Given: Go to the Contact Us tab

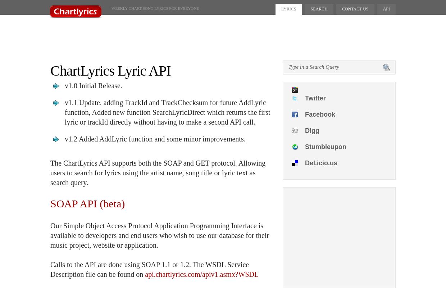Looking at the screenshot, I should [355, 9].
